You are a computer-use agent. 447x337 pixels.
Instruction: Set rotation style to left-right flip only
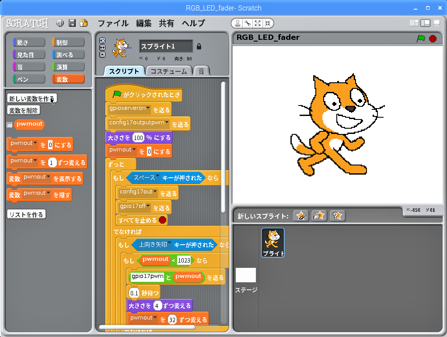click(x=102, y=48)
